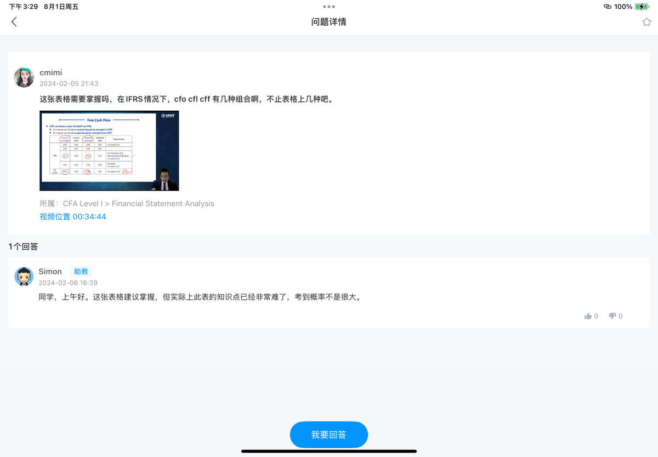The height and width of the screenshot is (457, 658).
Task: Tap the status bar time 下午 3:29
Action: coord(24,7)
